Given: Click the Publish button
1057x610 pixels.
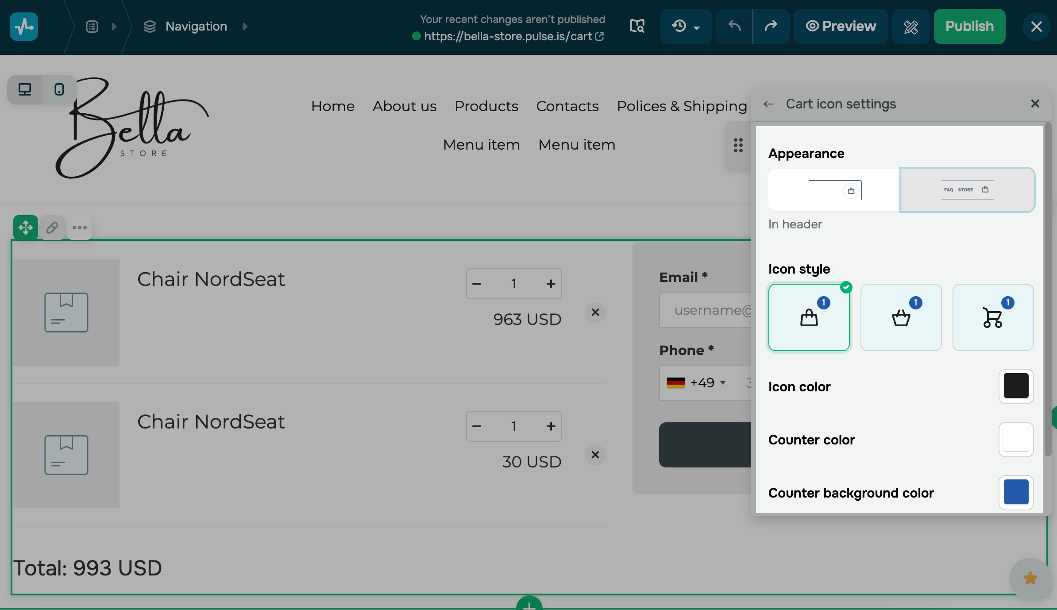Looking at the screenshot, I should tap(969, 27).
